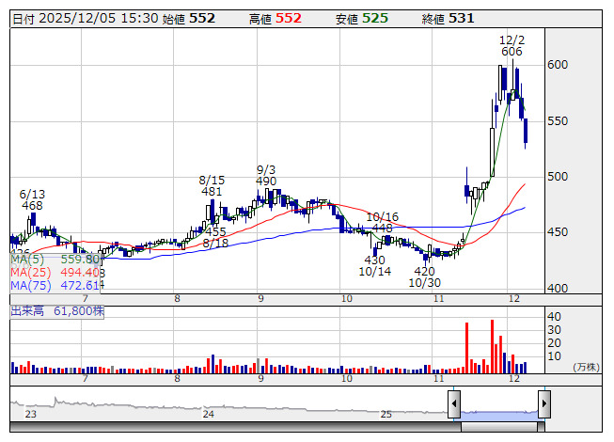Click the 10/30 low label of 420

click(x=424, y=270)
